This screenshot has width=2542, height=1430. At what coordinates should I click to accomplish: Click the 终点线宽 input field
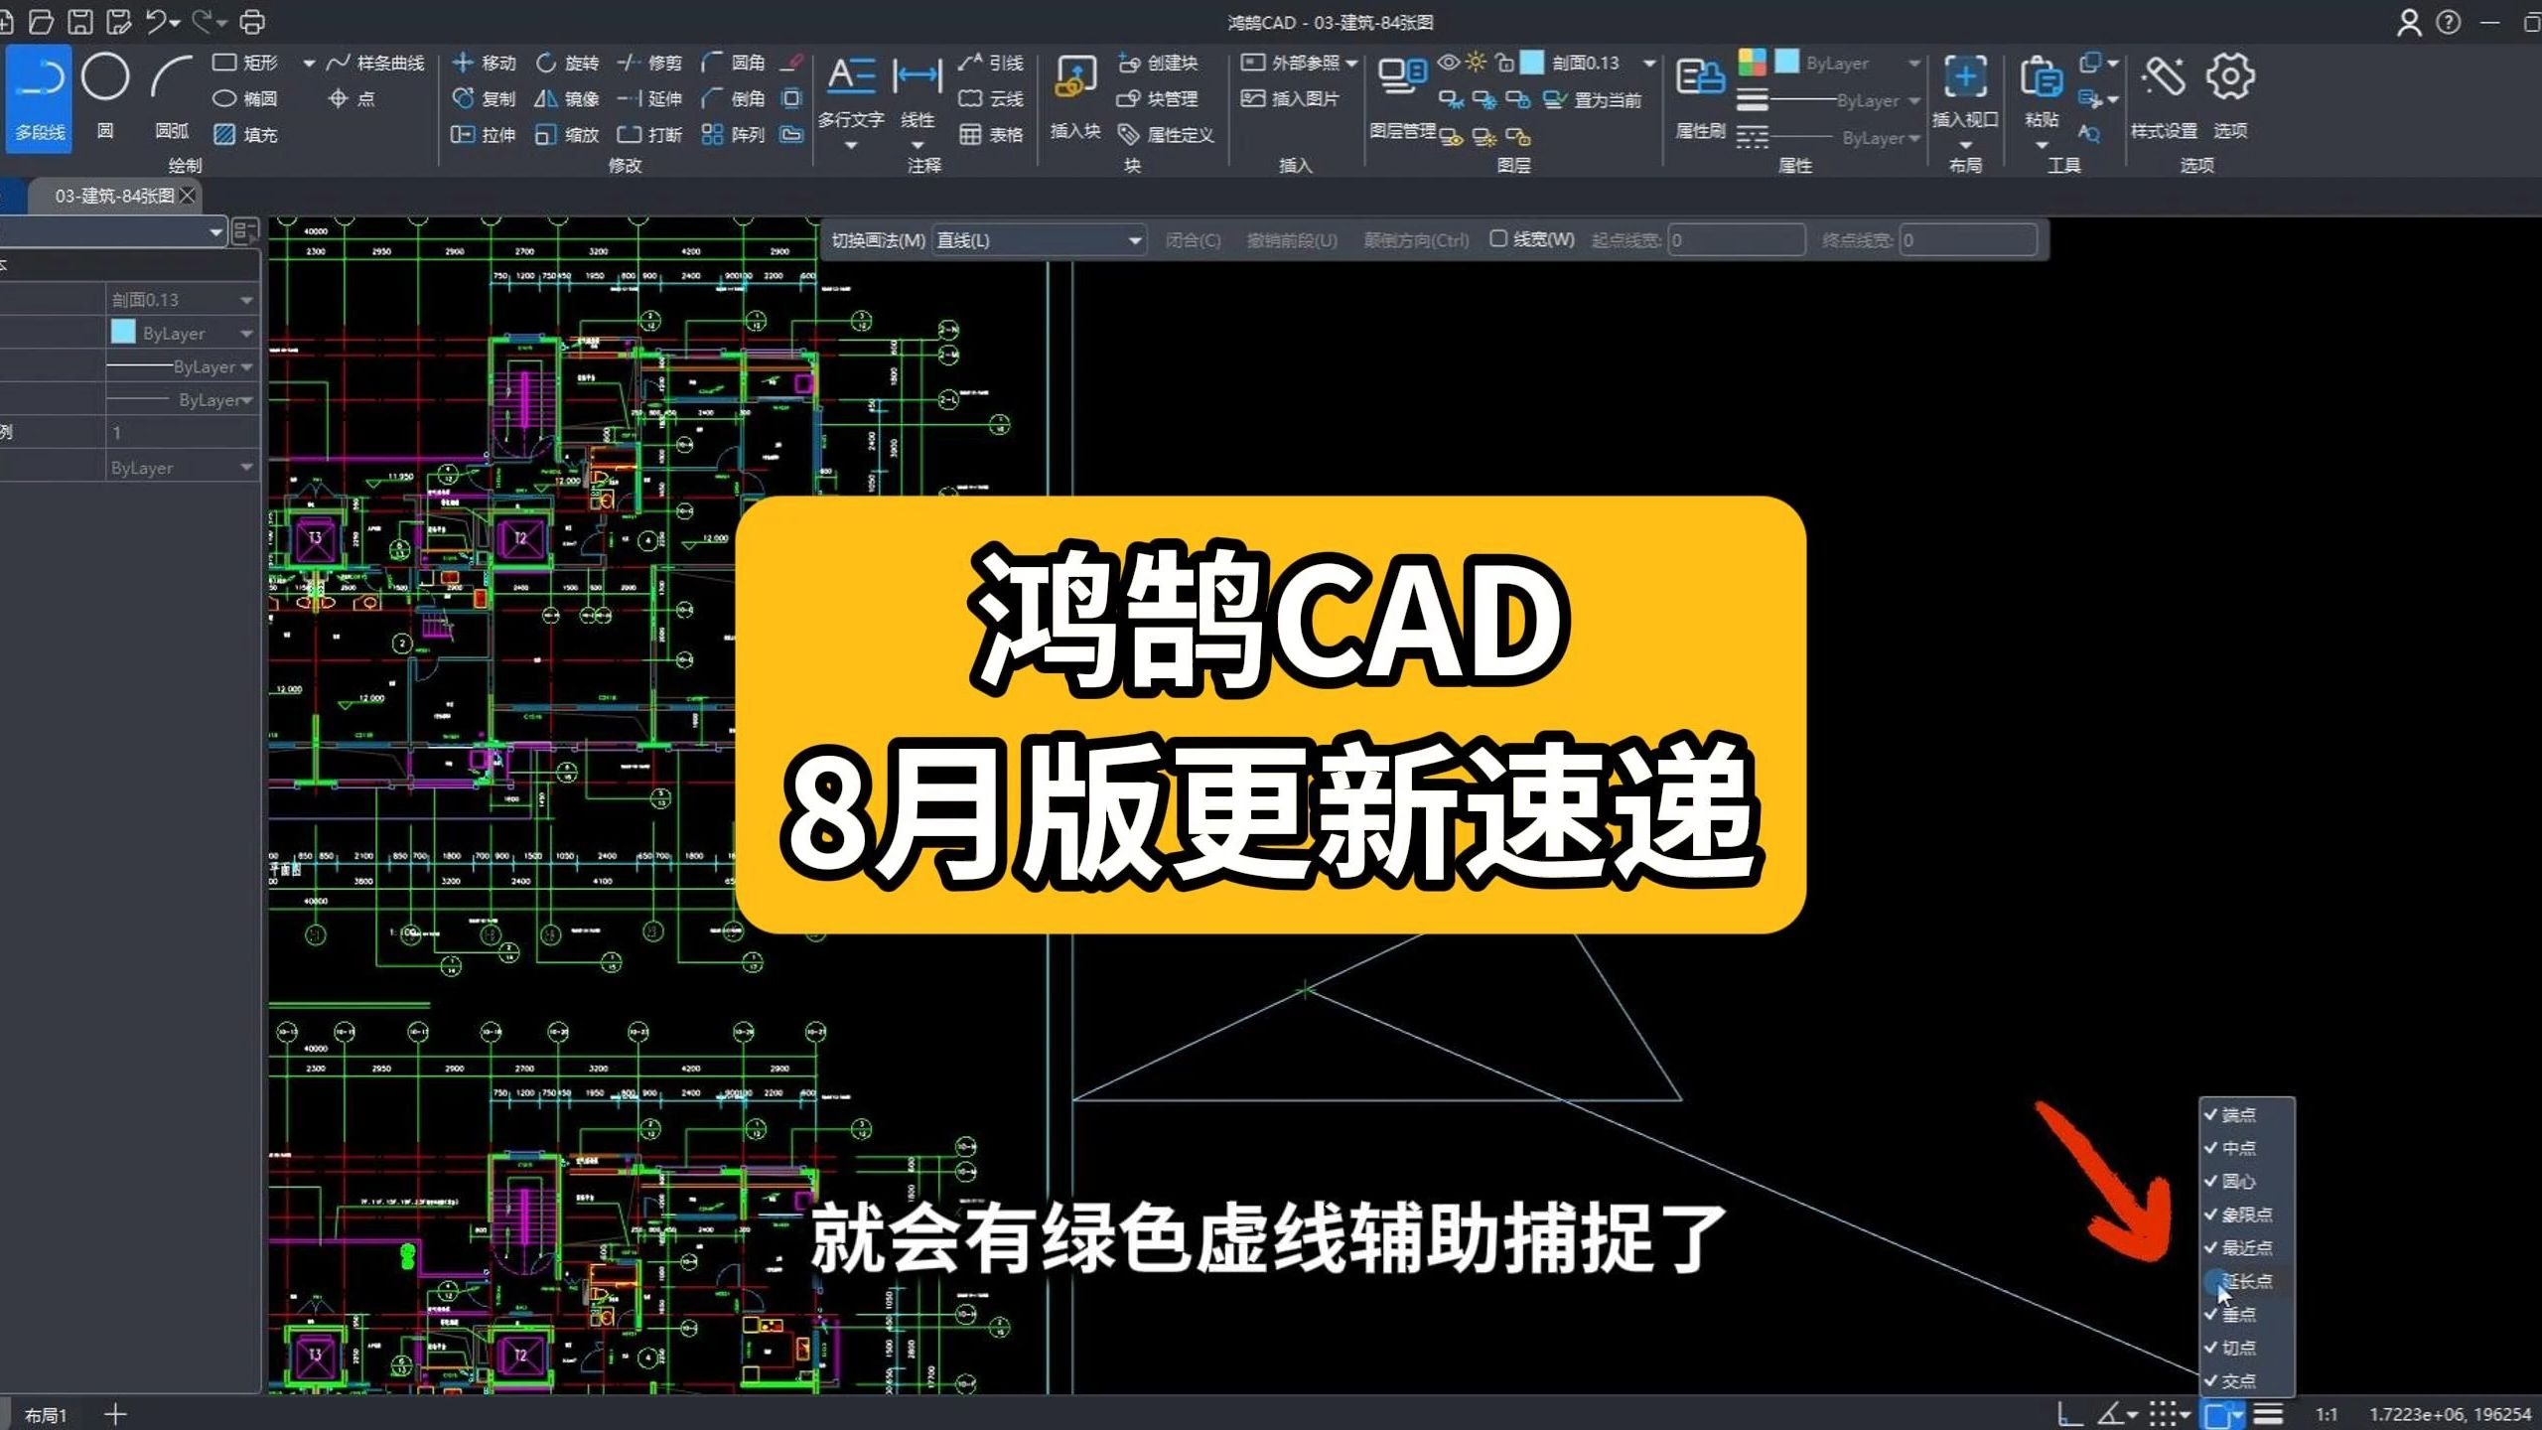tap(1968, 240)
